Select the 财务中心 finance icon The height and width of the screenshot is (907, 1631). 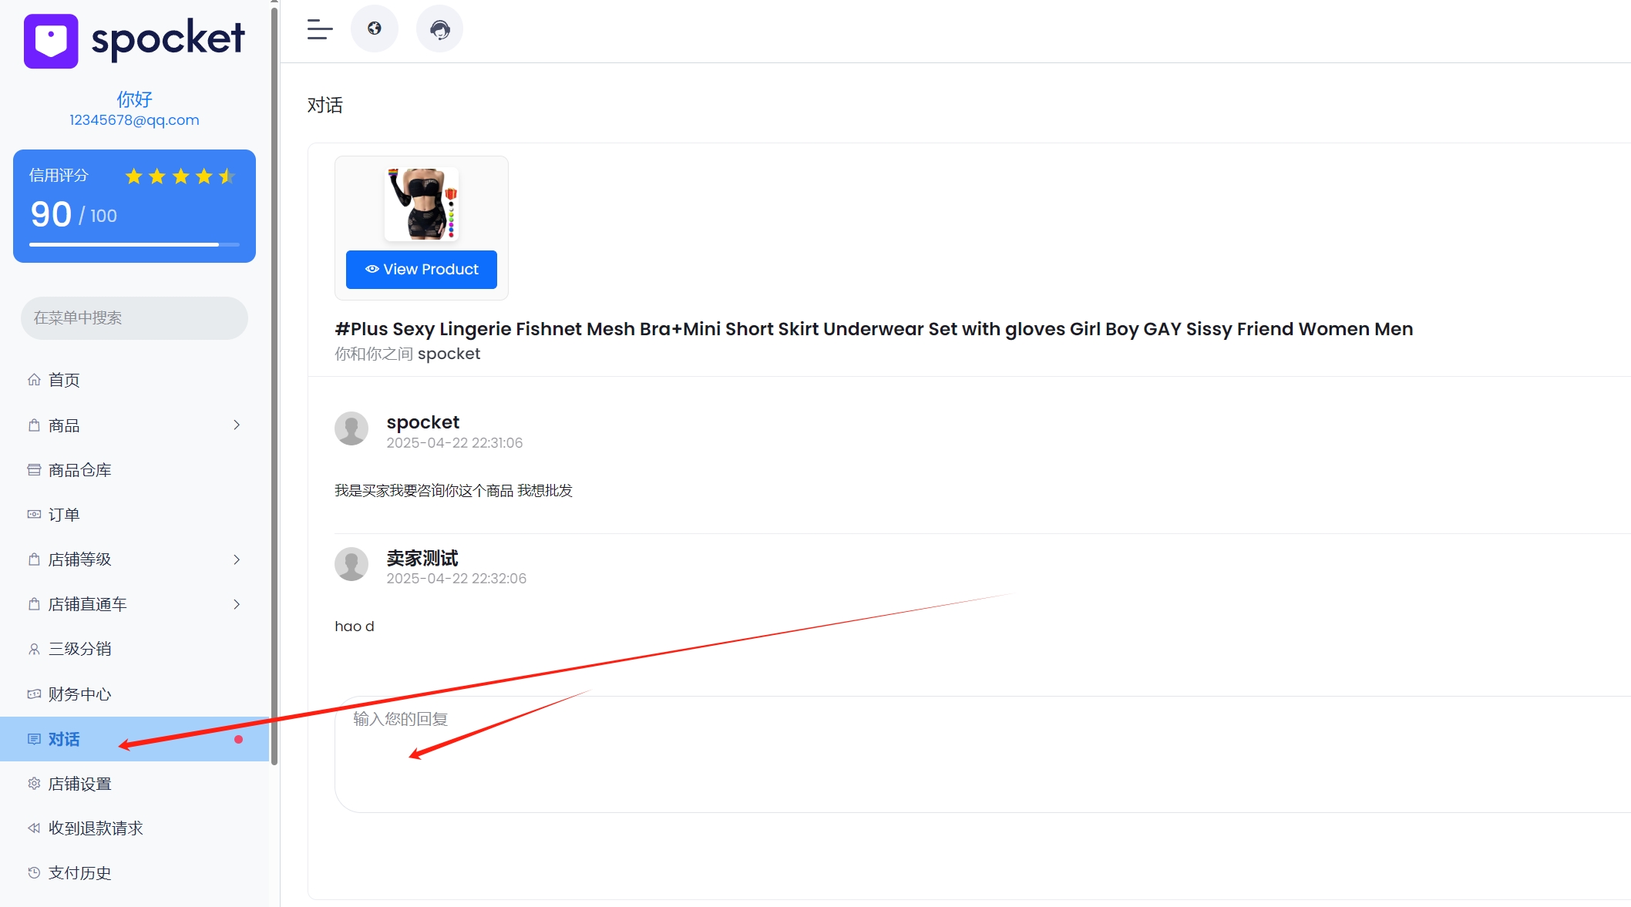[34, 694]
